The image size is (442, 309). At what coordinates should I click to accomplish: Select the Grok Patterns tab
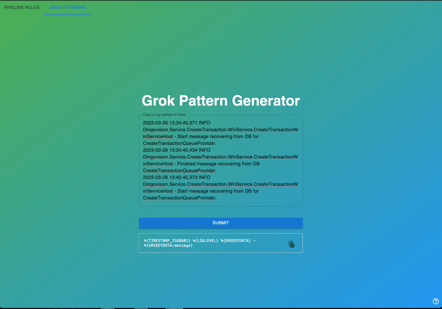[x=67, y=7]
